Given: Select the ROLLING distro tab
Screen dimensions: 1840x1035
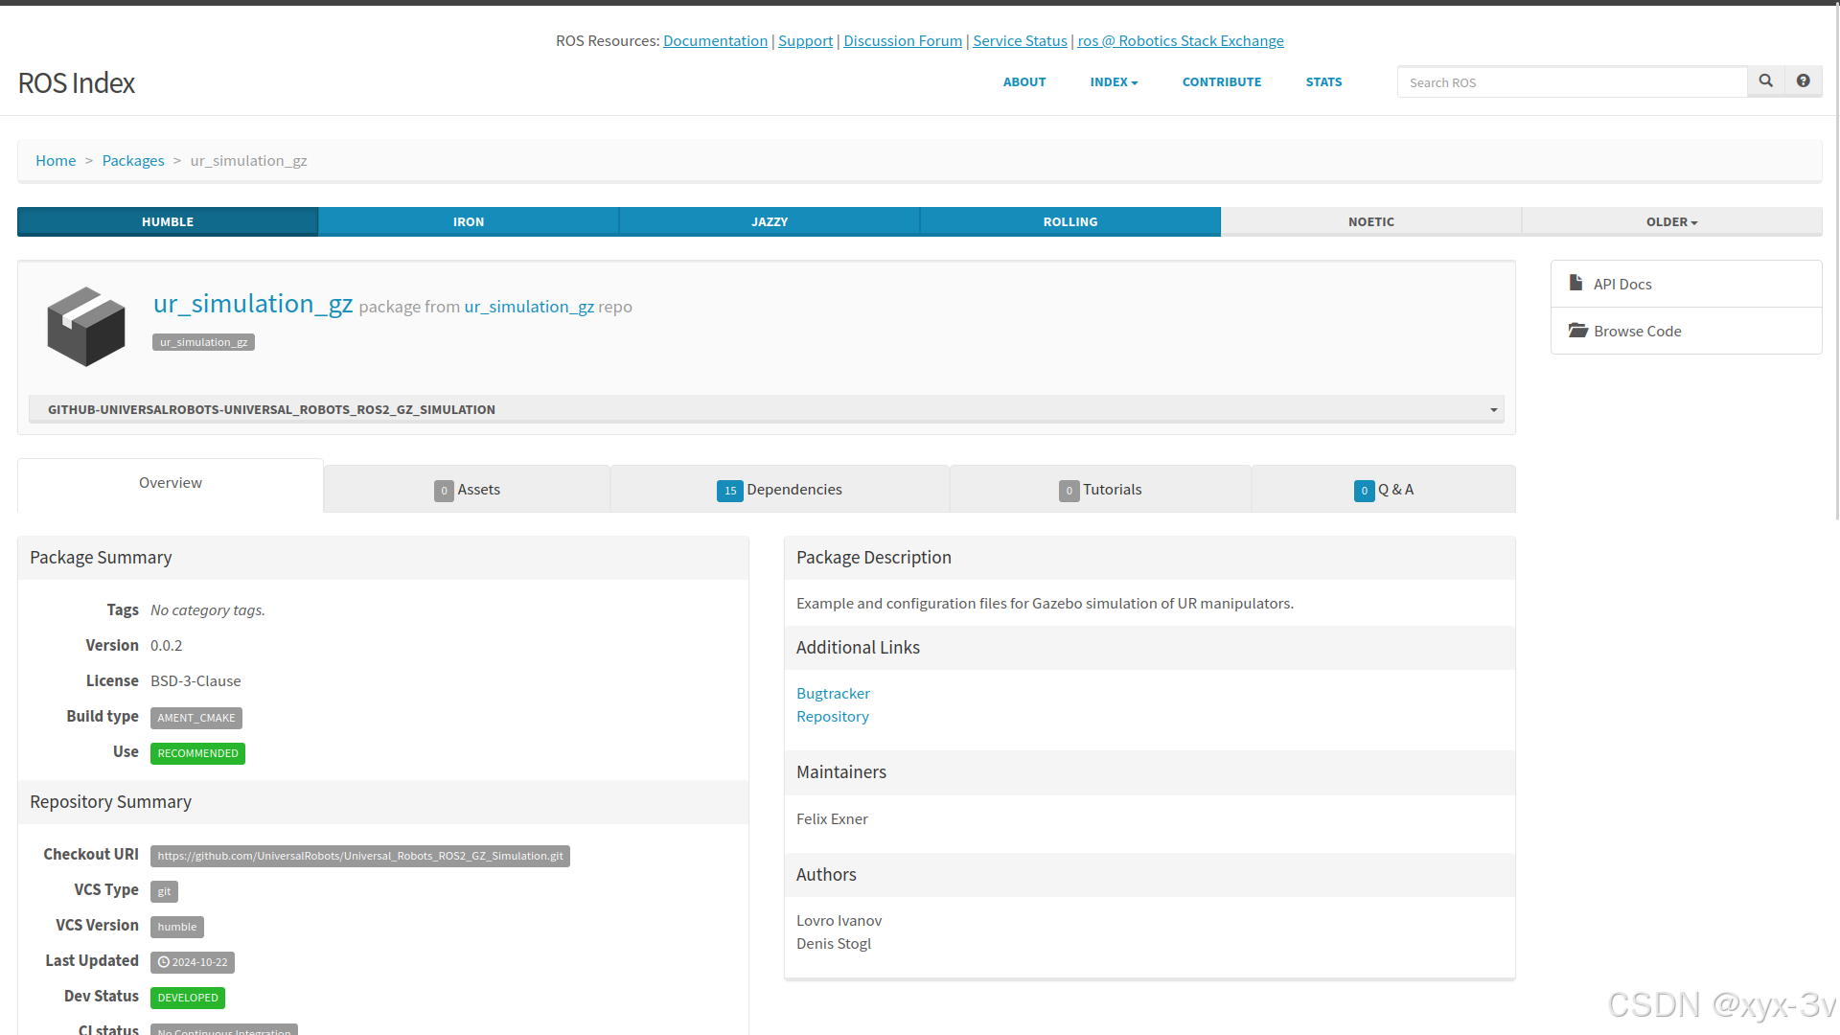Looking at the screenshot, I should [1069, 222].
